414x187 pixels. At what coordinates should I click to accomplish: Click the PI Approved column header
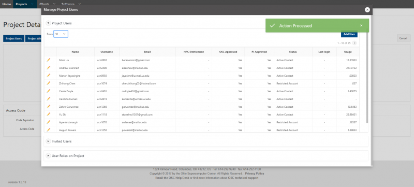coord(259,52)
